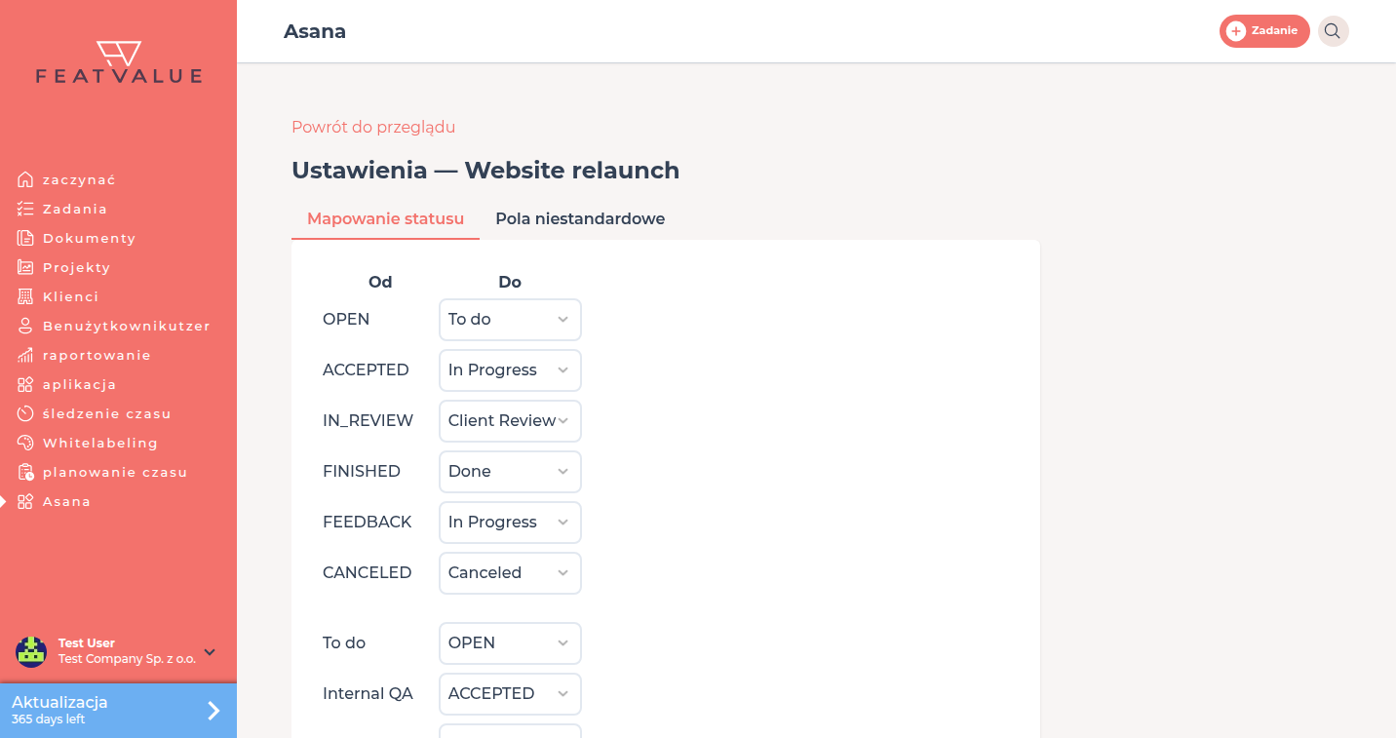Image resolution: width=1396 pixels, height=738 pixels.
Task: Click the FEEDBACK status label
Action: coord(367,523)
